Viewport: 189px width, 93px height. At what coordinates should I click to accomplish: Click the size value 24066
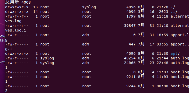tap(130, 63)
